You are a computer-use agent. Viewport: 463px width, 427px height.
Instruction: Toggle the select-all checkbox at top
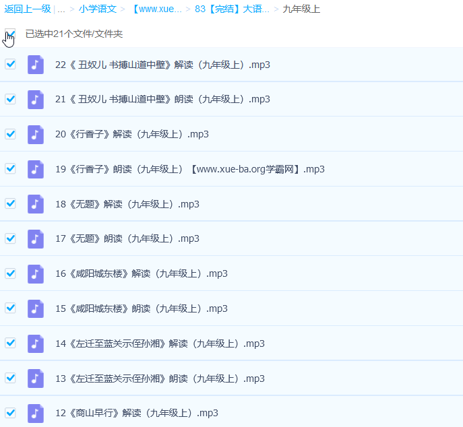10,34
